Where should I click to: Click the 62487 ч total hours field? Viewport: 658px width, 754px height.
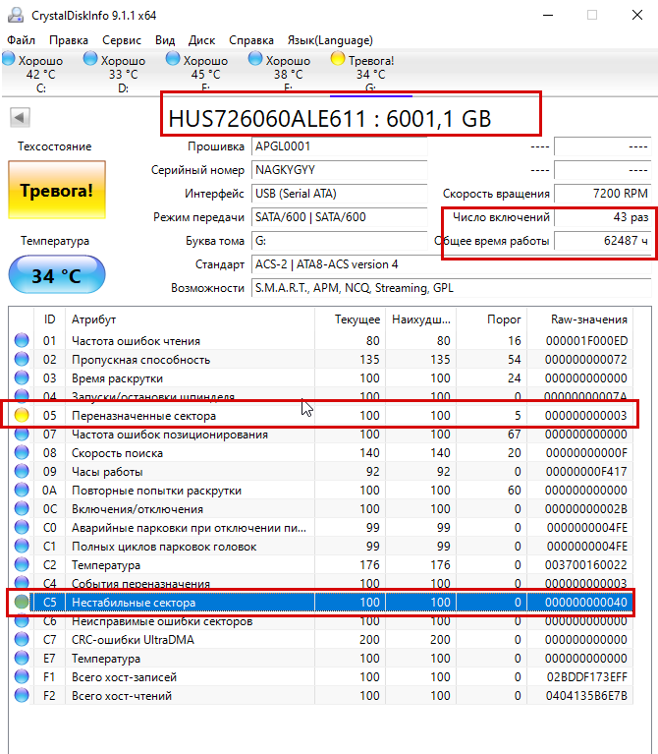coord(603,241)
